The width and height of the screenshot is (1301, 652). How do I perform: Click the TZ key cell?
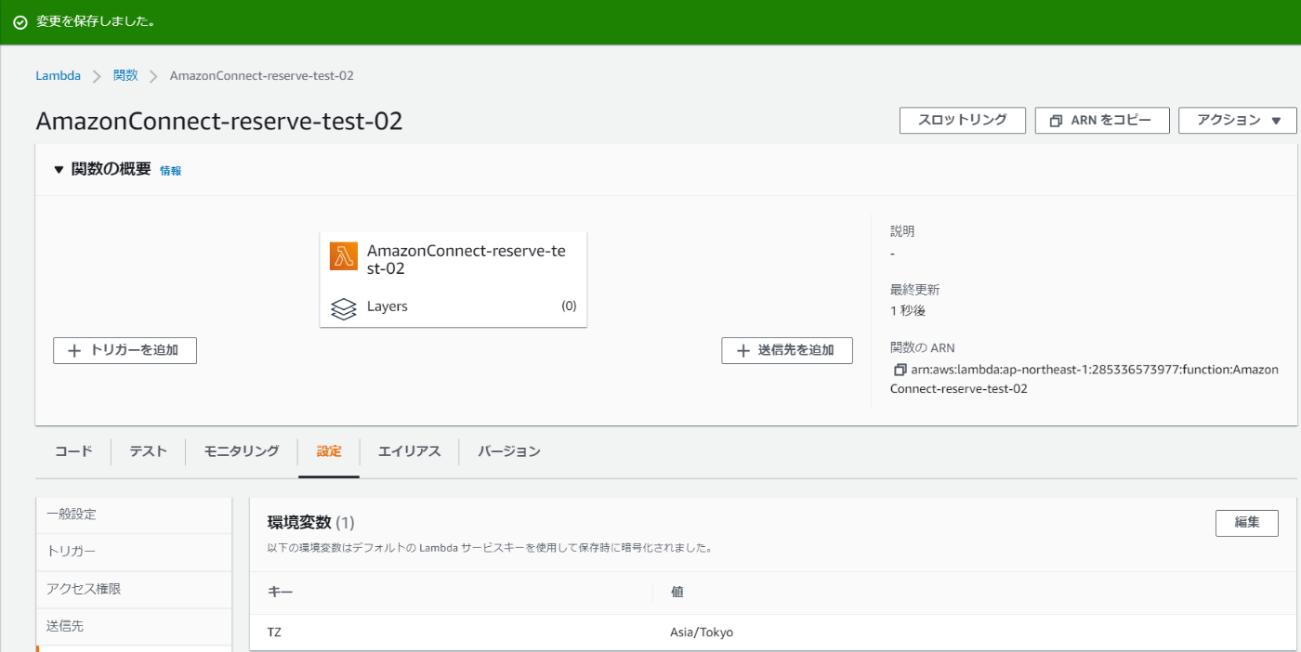[274, 632]
